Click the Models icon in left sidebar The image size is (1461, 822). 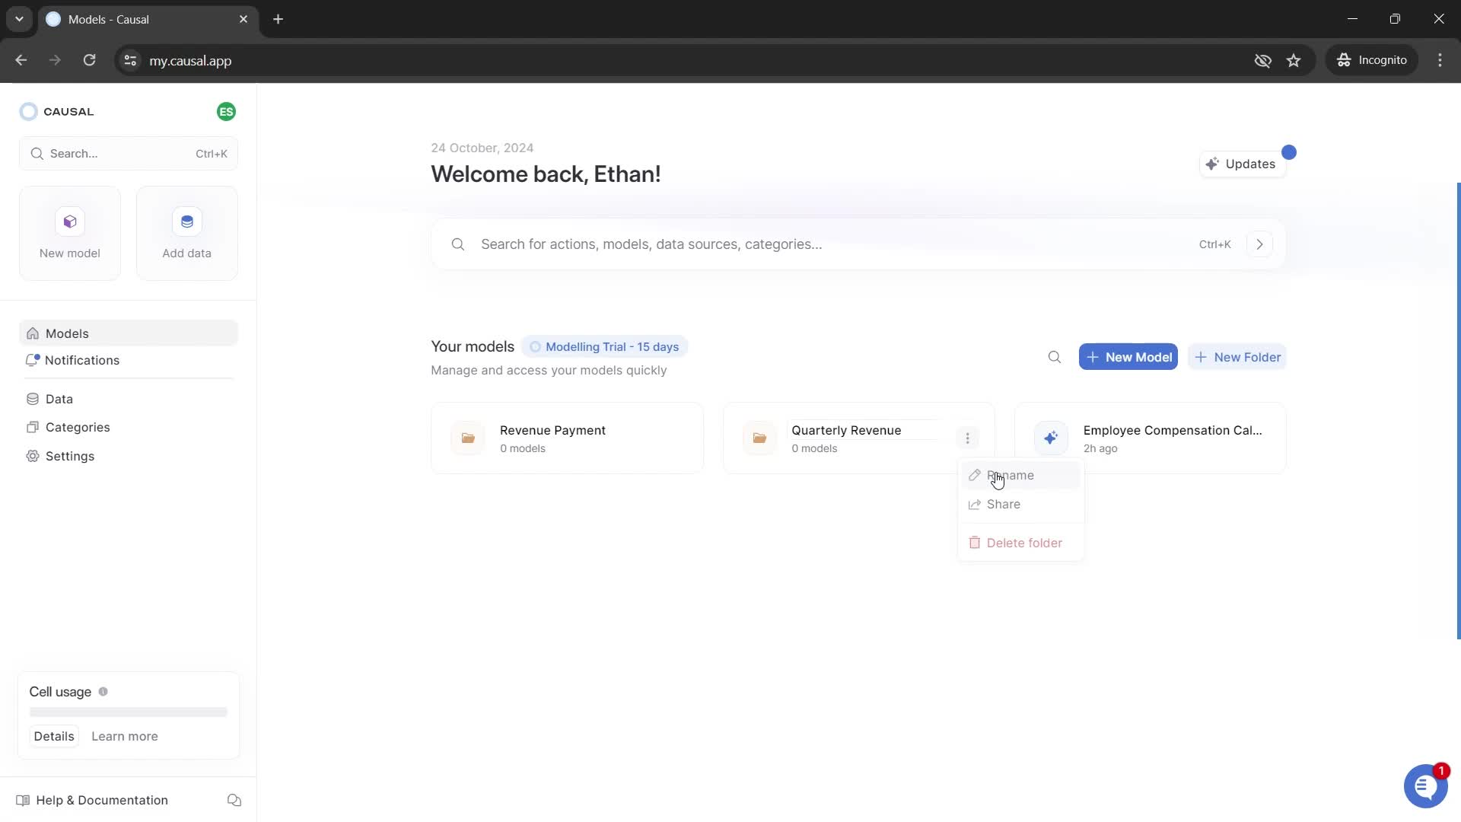[33, 333]
